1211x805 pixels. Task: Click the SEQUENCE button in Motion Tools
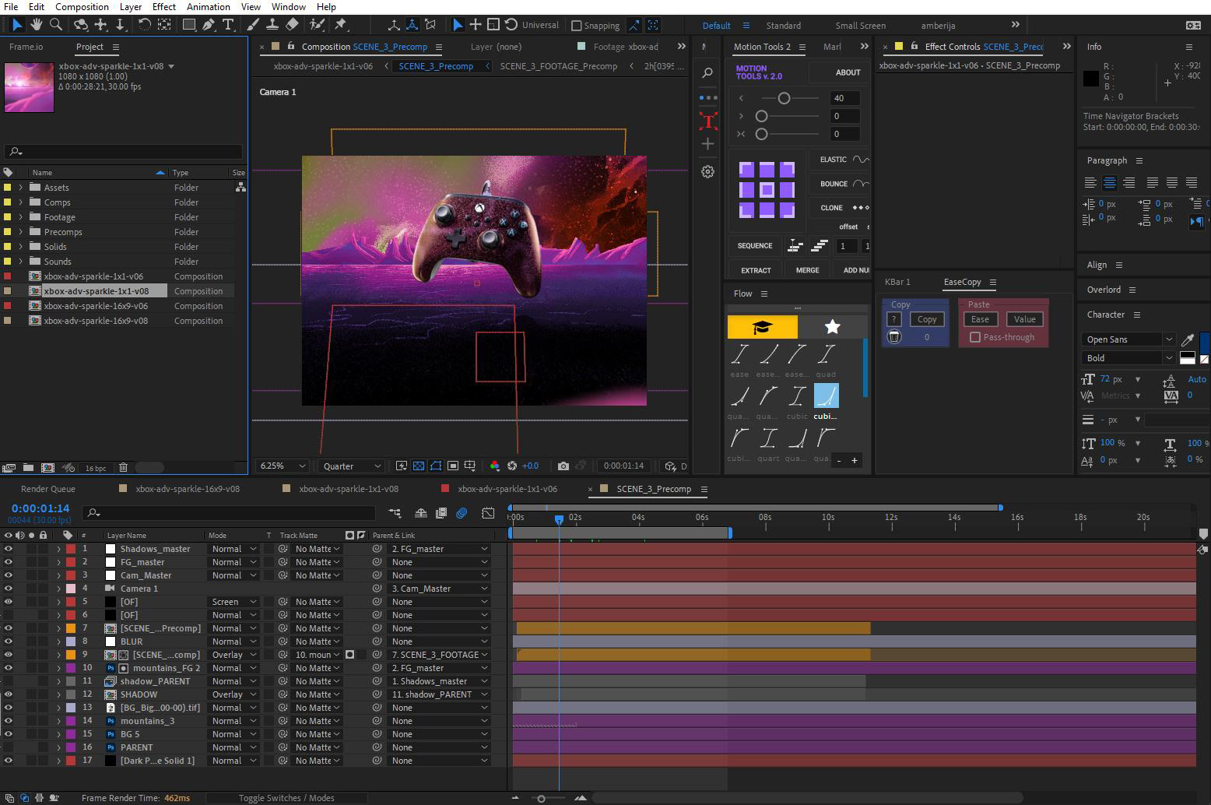pos(755,246)
